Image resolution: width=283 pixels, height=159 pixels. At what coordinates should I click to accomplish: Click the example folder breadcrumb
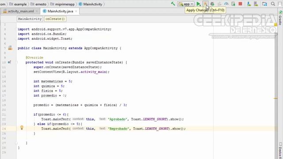click(x=18, y=4)
